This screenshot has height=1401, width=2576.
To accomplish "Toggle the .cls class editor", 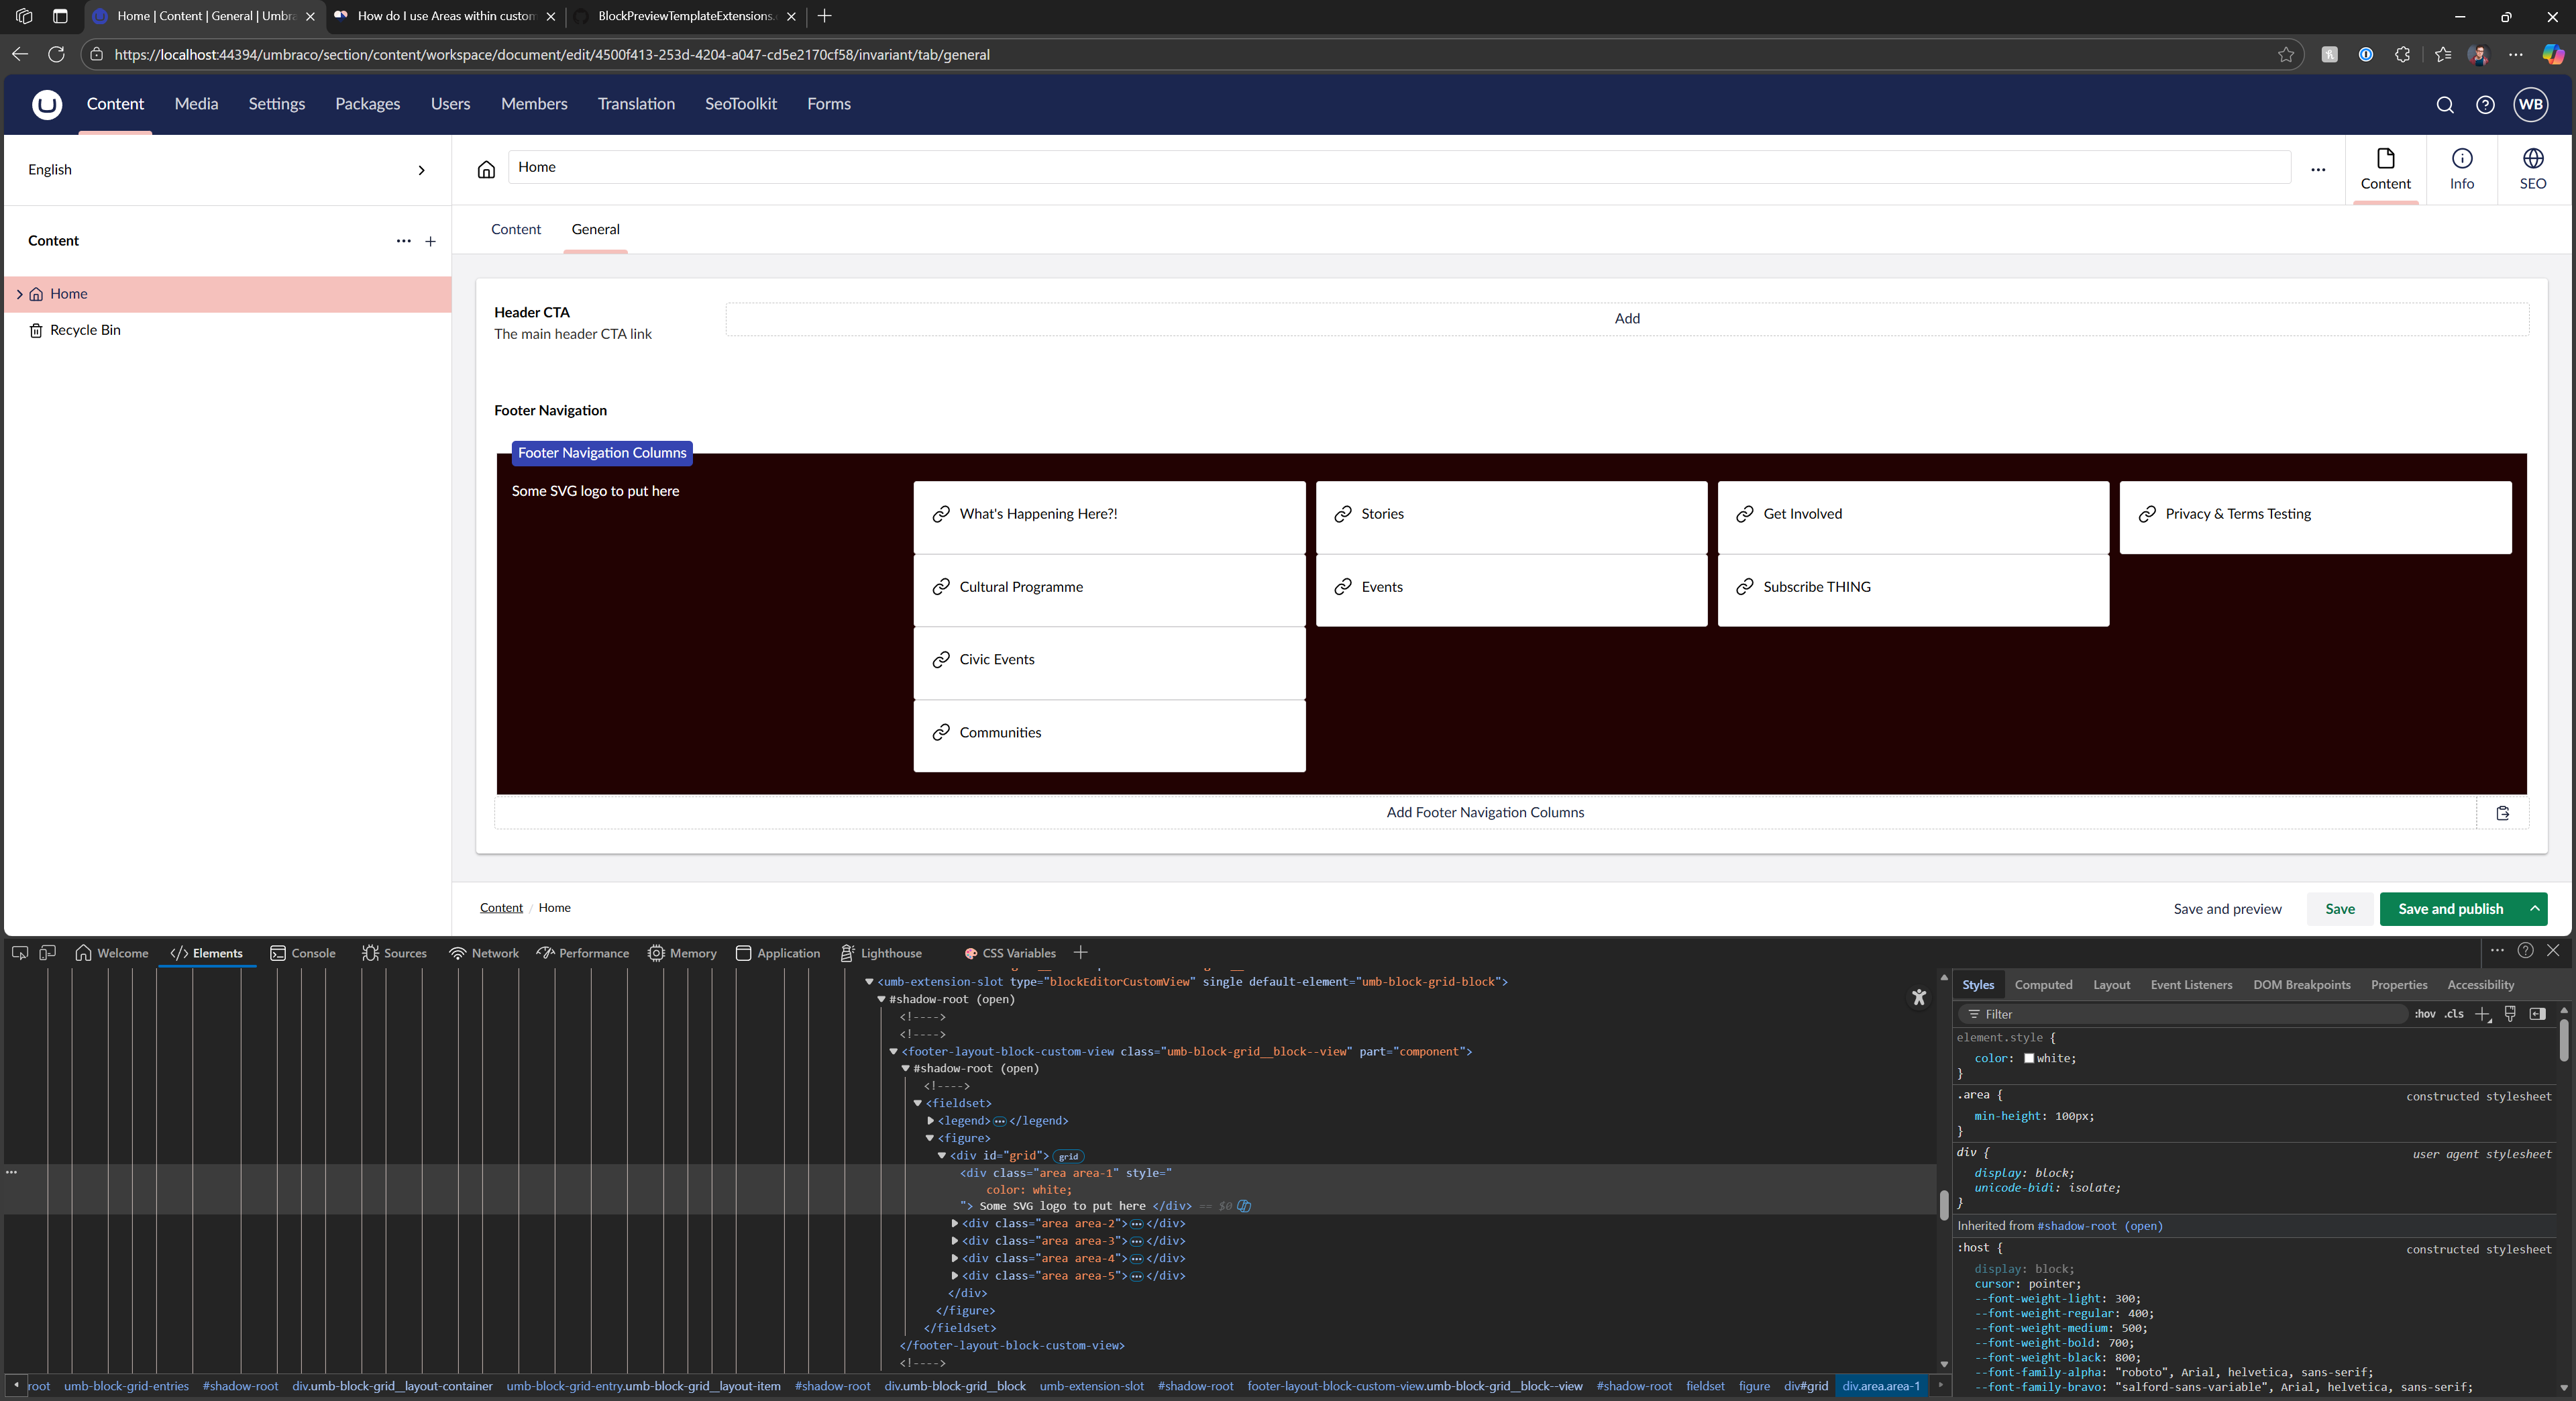I will point(2454,1014).
